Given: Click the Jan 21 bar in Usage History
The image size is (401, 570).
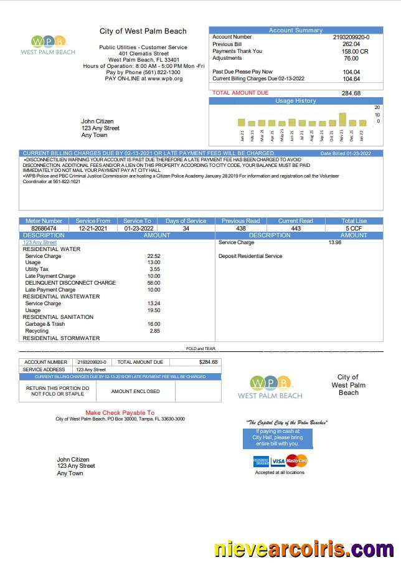Looking at the screenshot, I should click(x=241, y=122).
